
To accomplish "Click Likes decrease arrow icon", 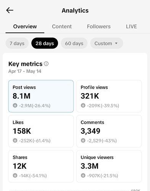I will tap(15, 141).
